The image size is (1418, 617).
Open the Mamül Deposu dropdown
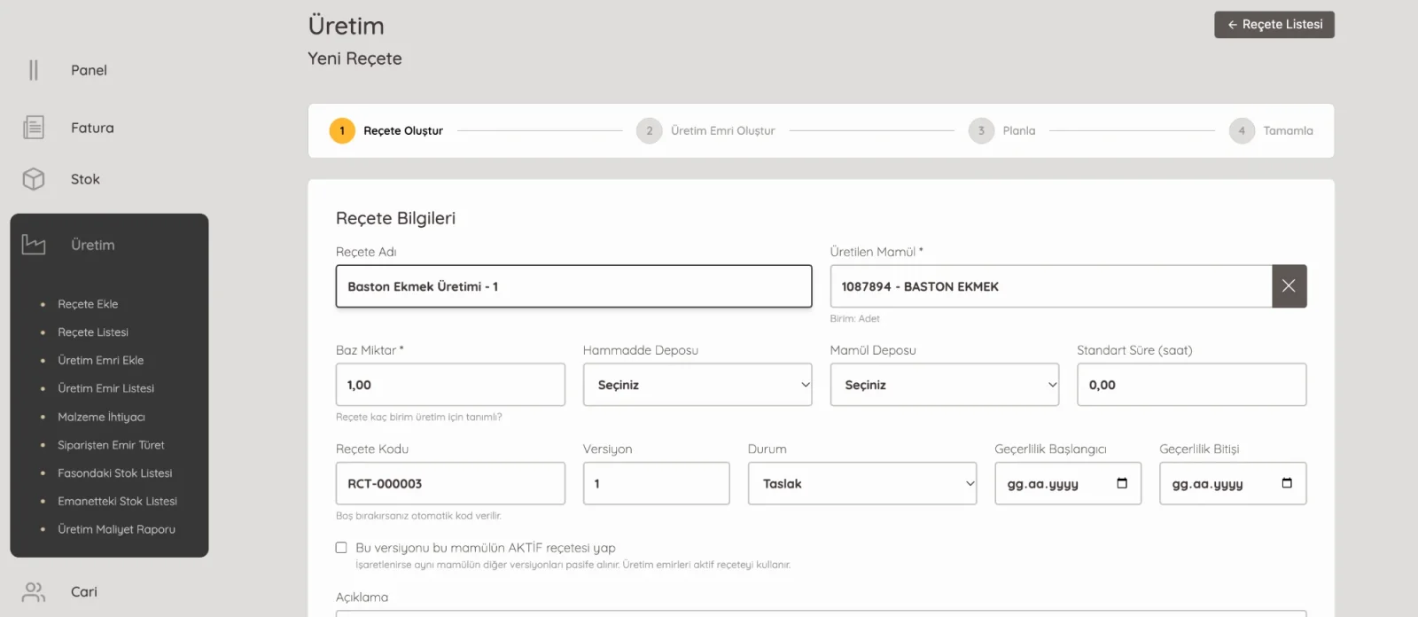[945, 385]
